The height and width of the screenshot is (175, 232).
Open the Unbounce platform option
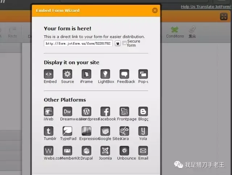pos(124,150)
